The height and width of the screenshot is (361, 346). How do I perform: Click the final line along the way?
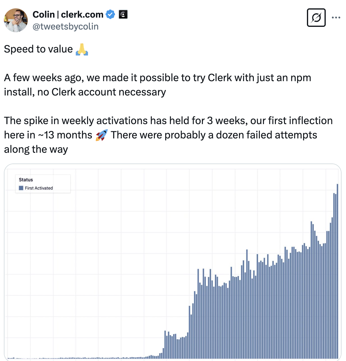pos(36,149)
